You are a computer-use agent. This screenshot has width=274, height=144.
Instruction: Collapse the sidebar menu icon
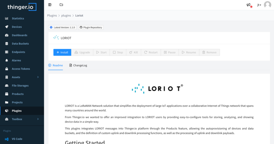(x=50, y=5)
